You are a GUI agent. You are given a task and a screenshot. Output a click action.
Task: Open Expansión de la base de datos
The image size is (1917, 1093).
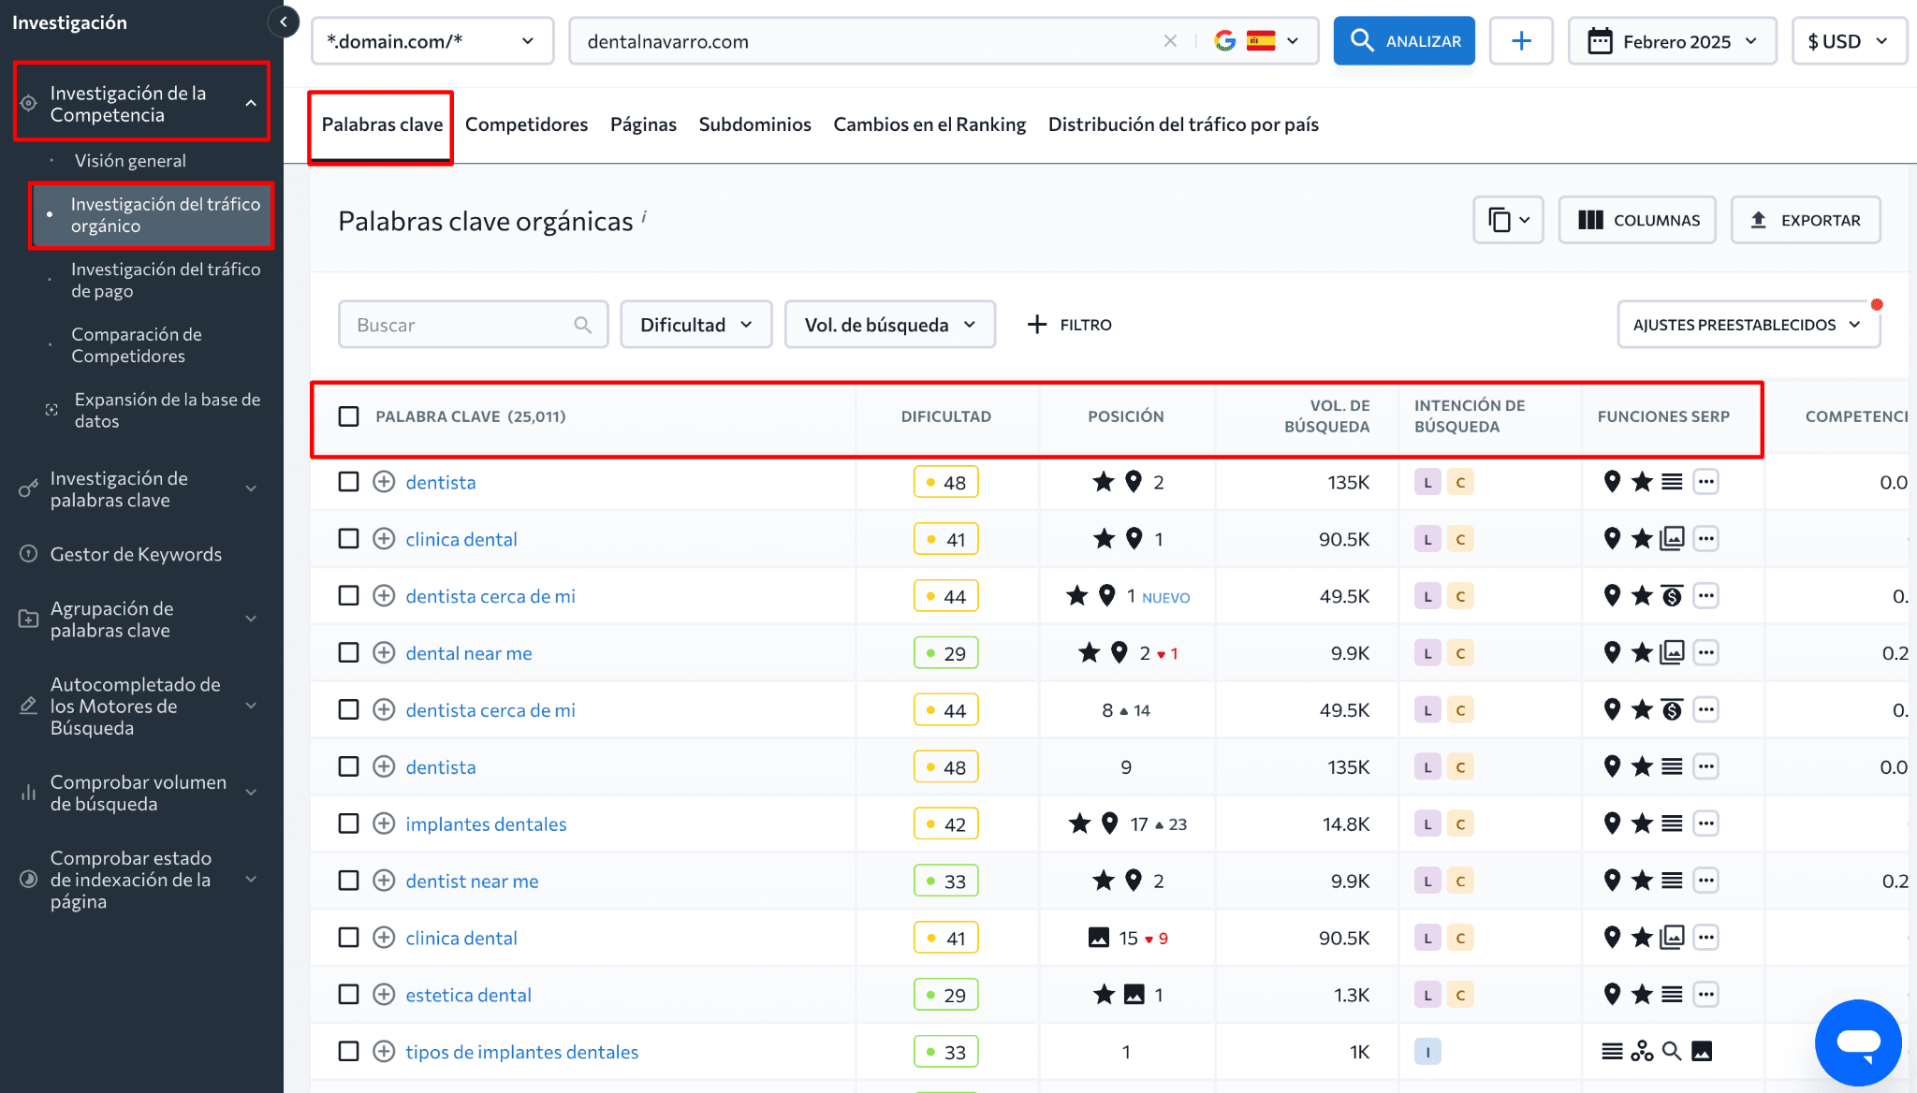pyautogui.click(x=168, y=410)
